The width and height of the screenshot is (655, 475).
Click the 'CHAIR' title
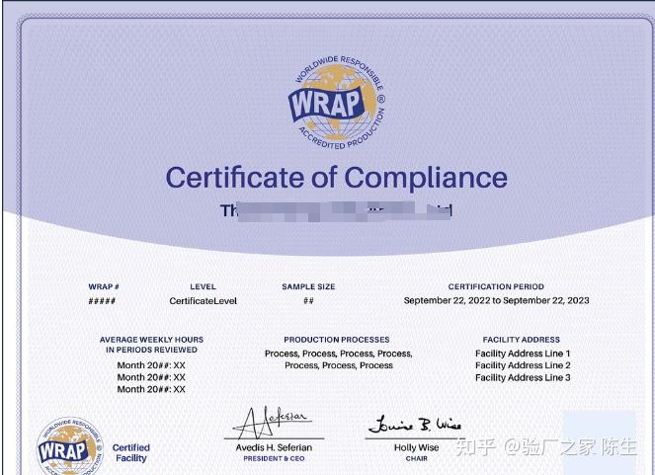pos(417,459)
